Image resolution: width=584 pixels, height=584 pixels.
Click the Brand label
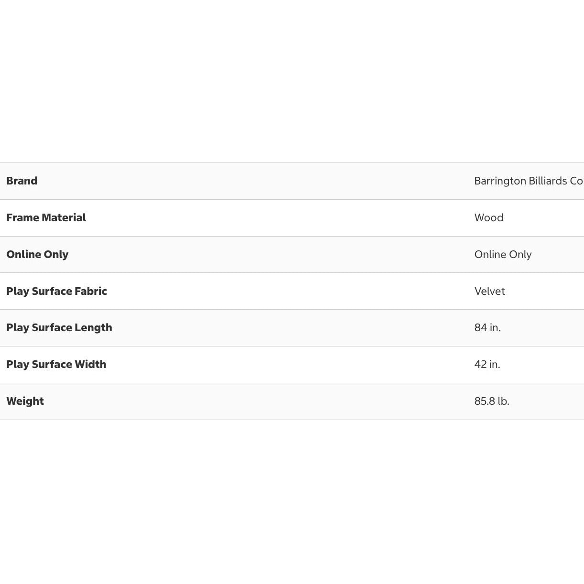(22, 181)
